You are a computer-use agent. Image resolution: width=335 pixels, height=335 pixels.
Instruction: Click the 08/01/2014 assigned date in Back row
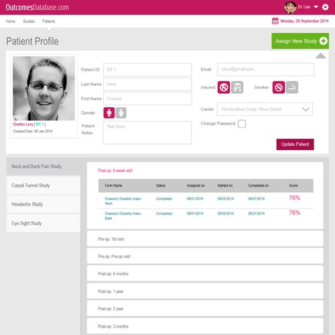click(x=195, y=213)
